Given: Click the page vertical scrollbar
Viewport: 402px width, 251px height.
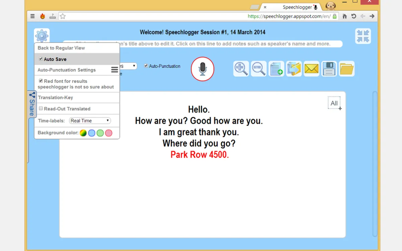Looking at the screenshot, I should 375,164.
